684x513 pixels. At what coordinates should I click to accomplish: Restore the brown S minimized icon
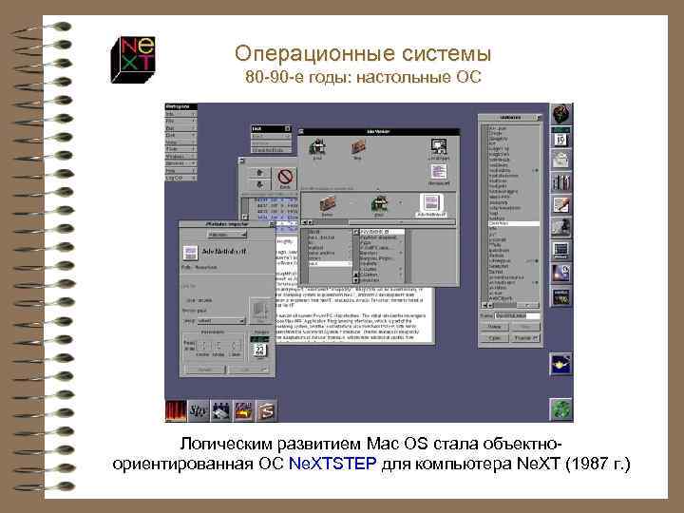[x=267, y=410]
